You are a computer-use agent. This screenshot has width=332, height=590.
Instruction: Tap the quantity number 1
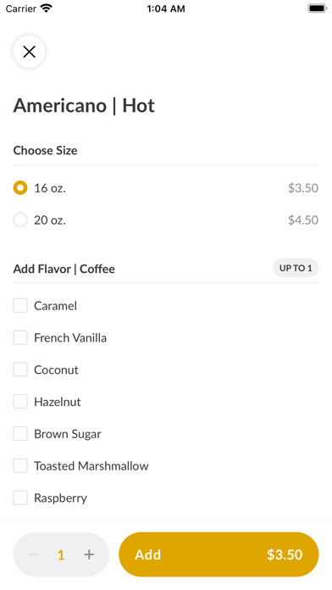(61, 554)
